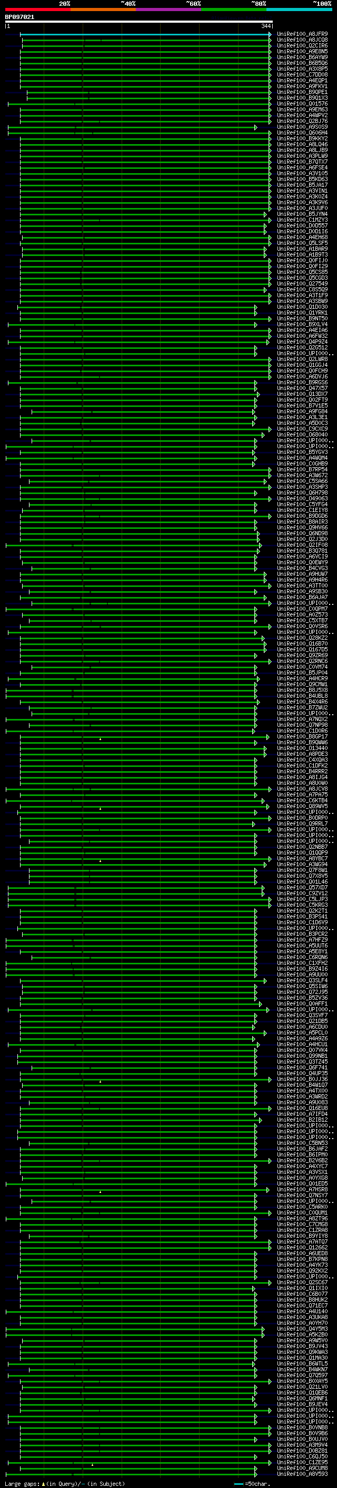Select subject UniRef100_D0D557
The width and height of the screenshot is (337, 1488).
click(302, 226)
